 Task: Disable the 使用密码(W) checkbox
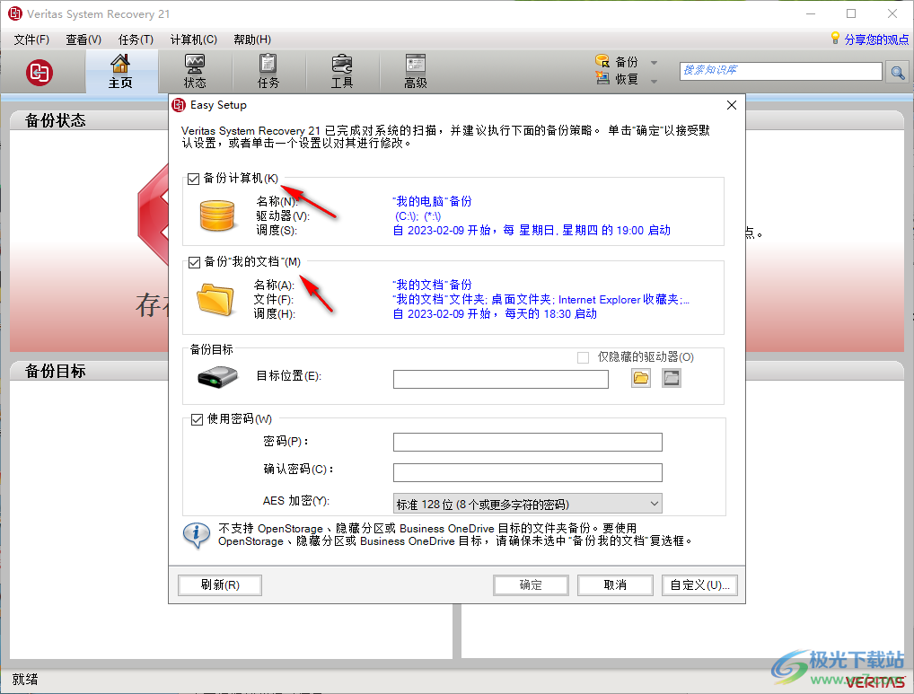tap(197, 418)
